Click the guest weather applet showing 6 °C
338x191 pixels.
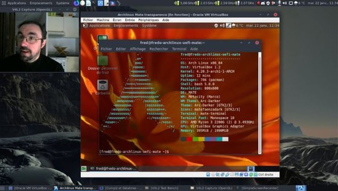237,25
